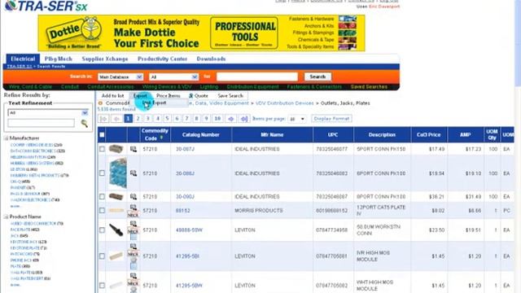
Task: Sort by the Col3 Price column header
Action: pos(429,135)
